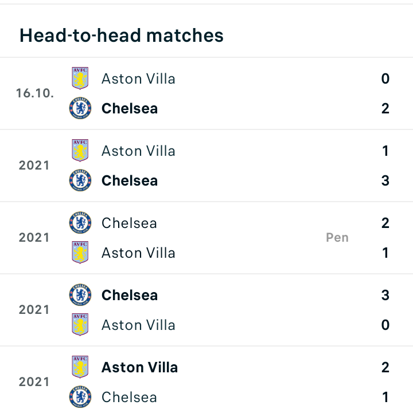Viewport: 413px width, 417px height.
Task: Click Chelsea crest in last 2-1 match
Action: coord(80,397)
